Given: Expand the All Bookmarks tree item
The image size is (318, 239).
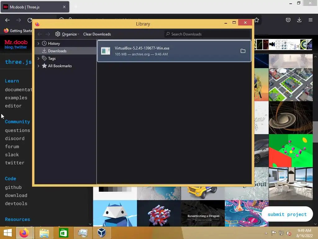Looking at the screenshot, I should coord(38,66).
